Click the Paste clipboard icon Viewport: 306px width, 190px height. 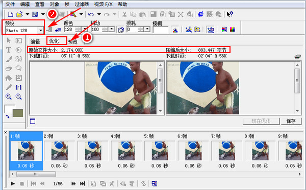[142, 14]
